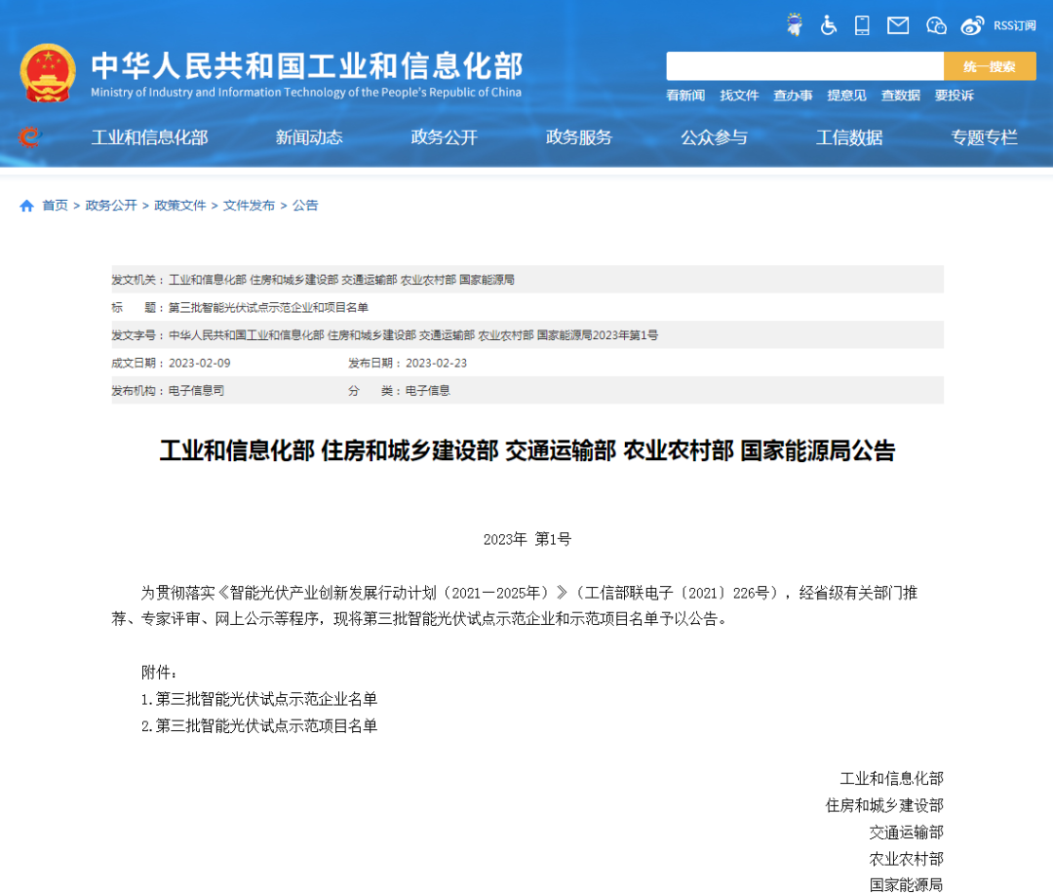Open the envelope mail icon
The width and height of the screenshot is (1053, 893).
point(898,25)
